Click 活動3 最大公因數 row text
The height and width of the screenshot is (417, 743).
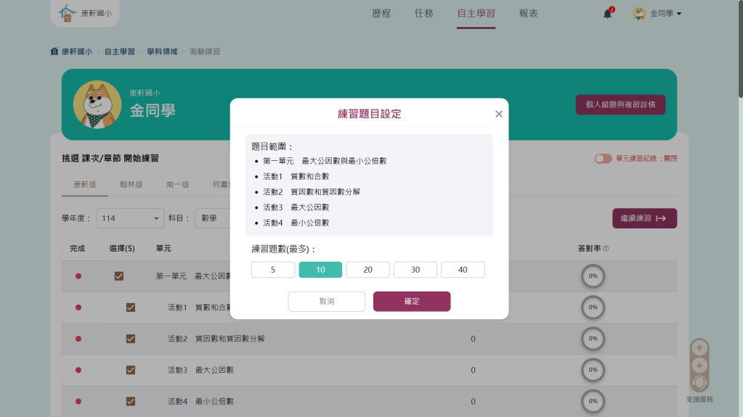(200, 370)
